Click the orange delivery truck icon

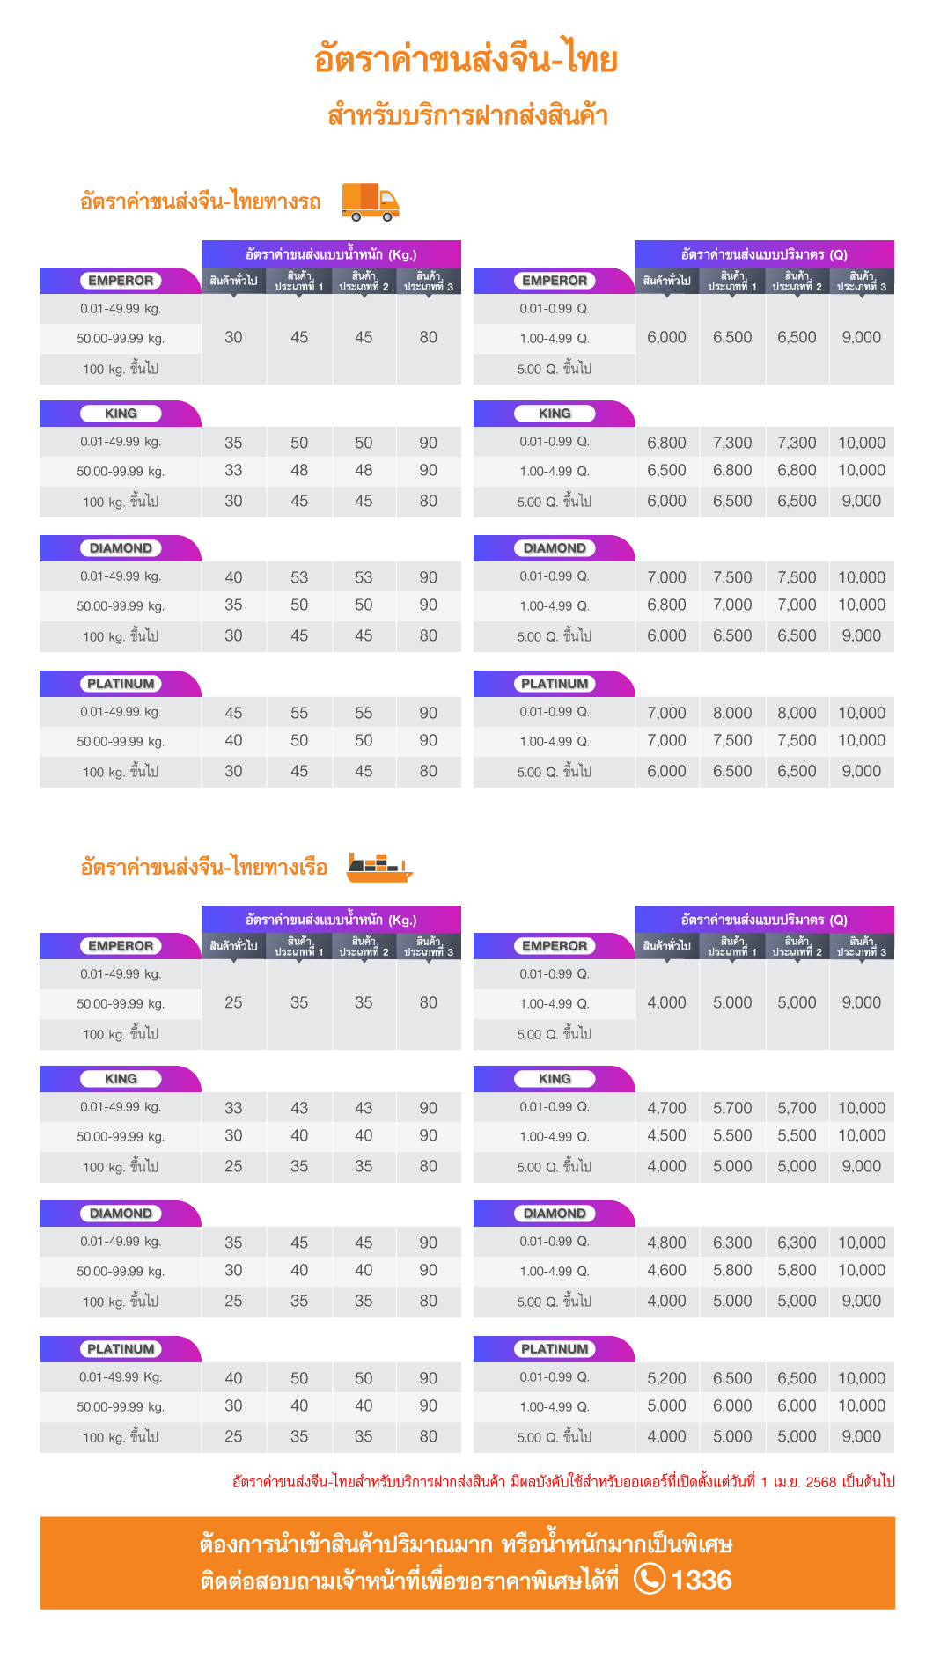pyautogui.click(x=371, y=202)
